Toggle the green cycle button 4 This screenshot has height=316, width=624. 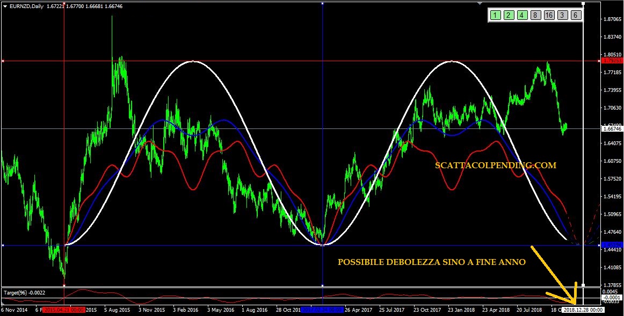(521, 15)
